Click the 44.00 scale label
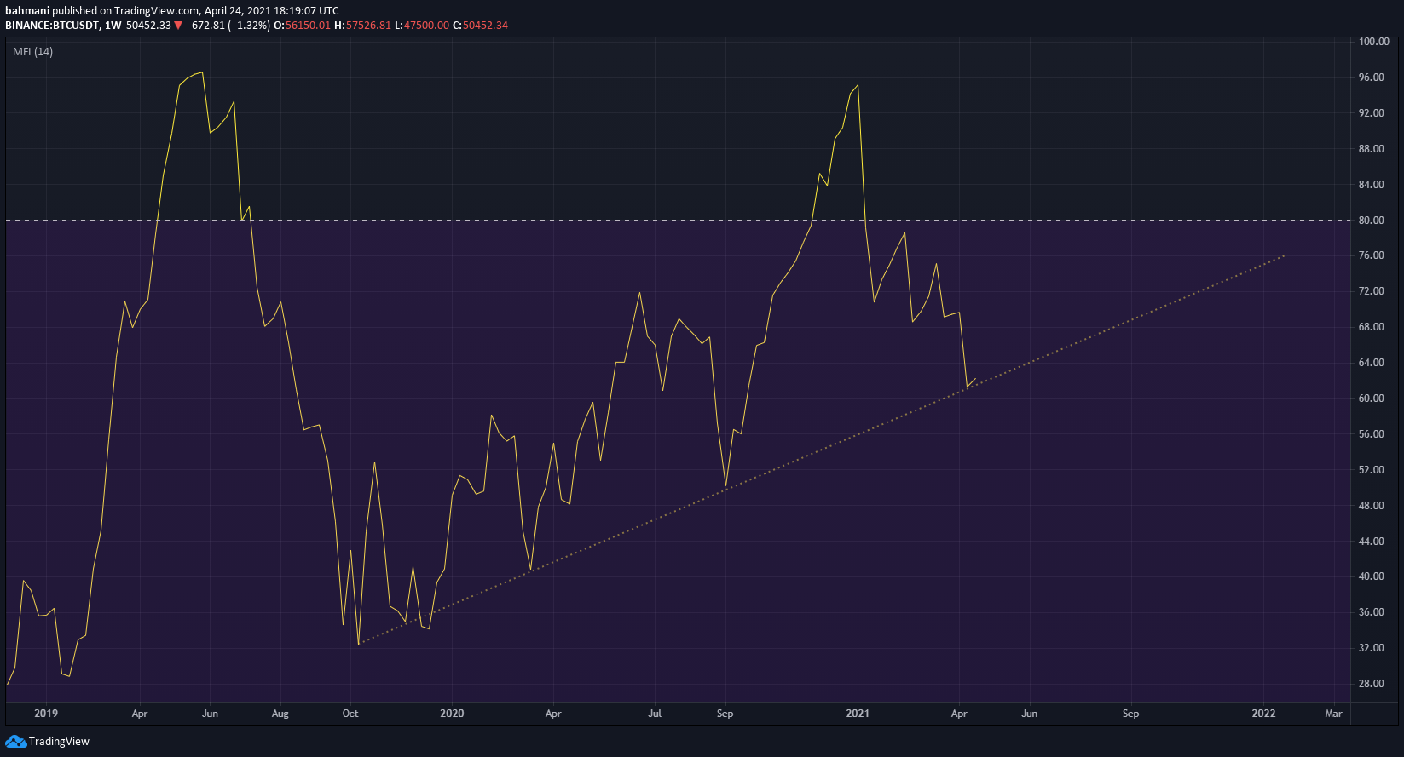The height and width of the screenshot is (757, 1404). [x=1372, y=542]
